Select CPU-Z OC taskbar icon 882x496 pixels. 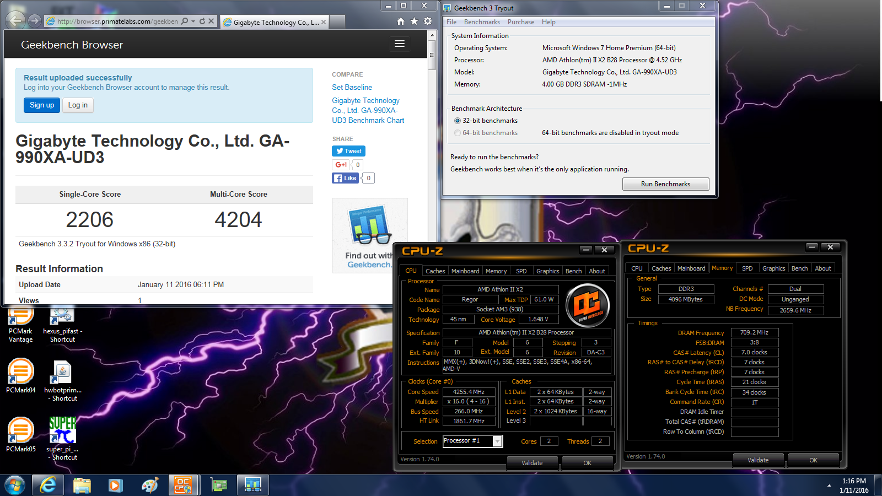tap(183, 486)
